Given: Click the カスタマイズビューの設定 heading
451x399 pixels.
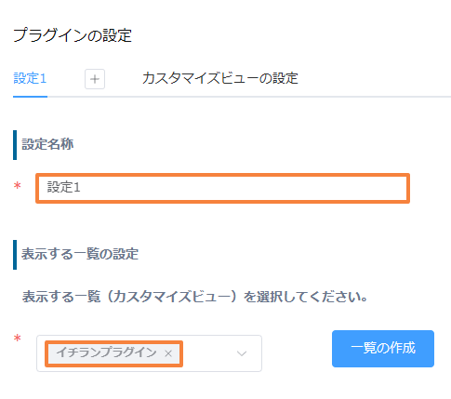Looking at the screenshot, I should (x=220, y=78).
